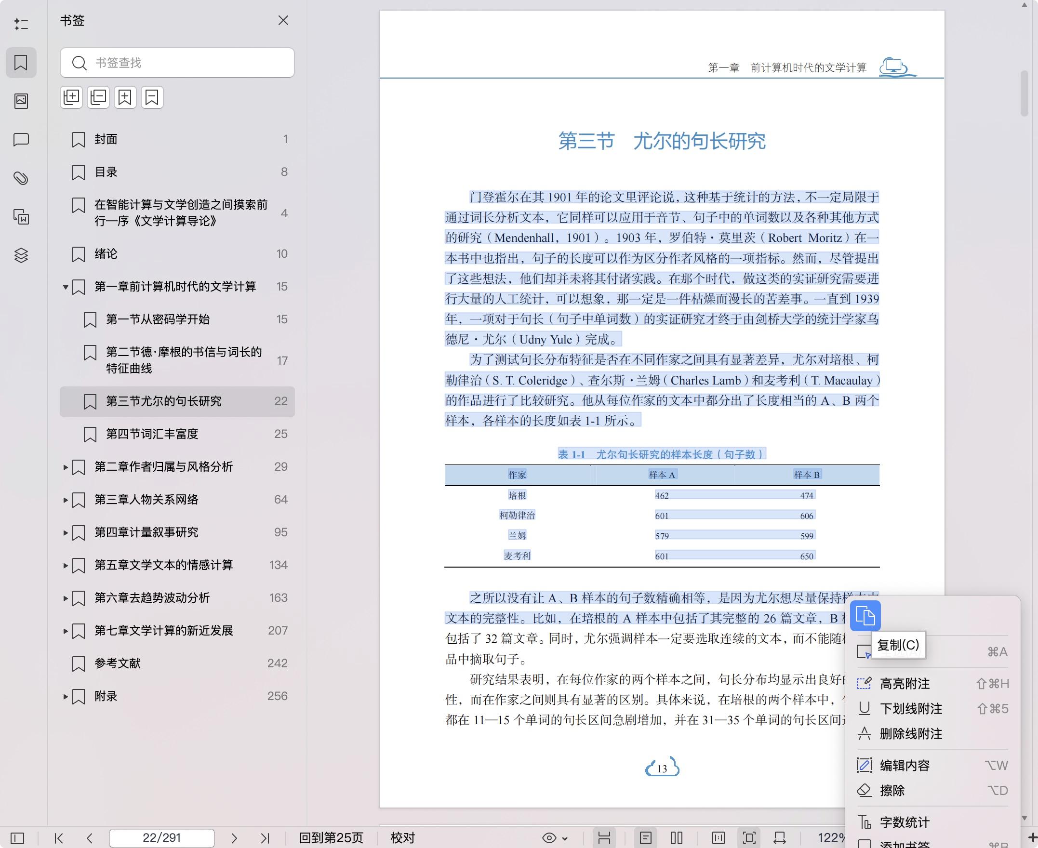This screenshot has width=1038, height=848.
Task: Select 第三节尤尔的句长研究 bookmark
Action: coord(177,401)
